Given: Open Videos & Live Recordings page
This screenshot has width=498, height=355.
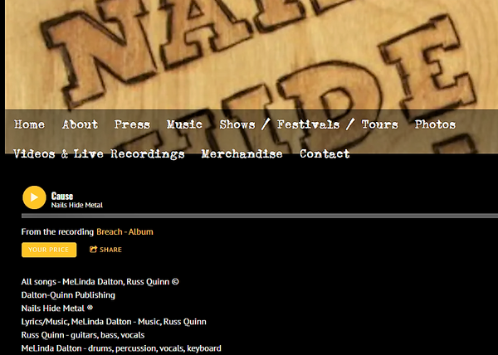Looking at the screenshot, I should [99, 154].
